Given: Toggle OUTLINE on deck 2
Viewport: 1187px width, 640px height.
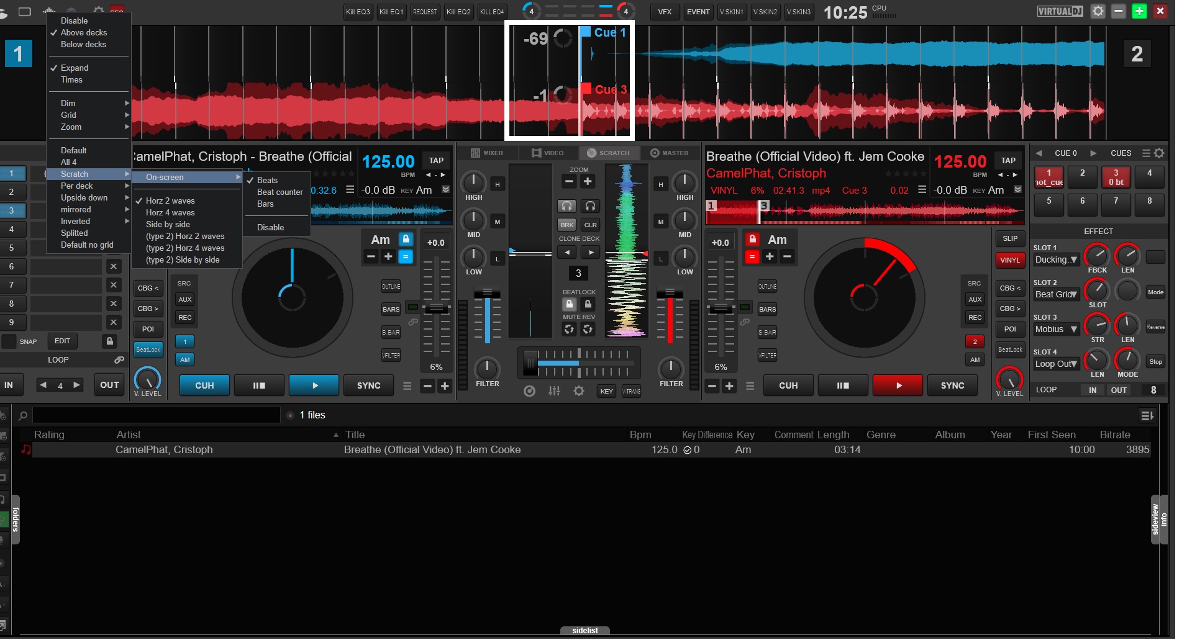Looking at the screenshot, I should click(x=767, y=286).
